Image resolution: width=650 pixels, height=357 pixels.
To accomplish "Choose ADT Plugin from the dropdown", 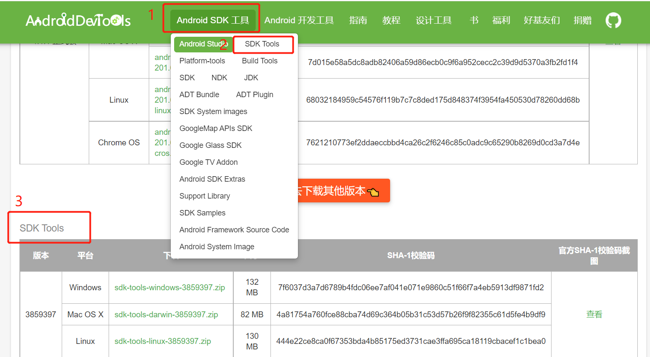I will (x=254, y=95).
